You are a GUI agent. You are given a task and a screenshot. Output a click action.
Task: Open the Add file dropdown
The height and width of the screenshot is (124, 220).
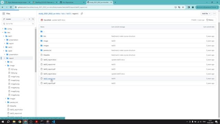206,13
